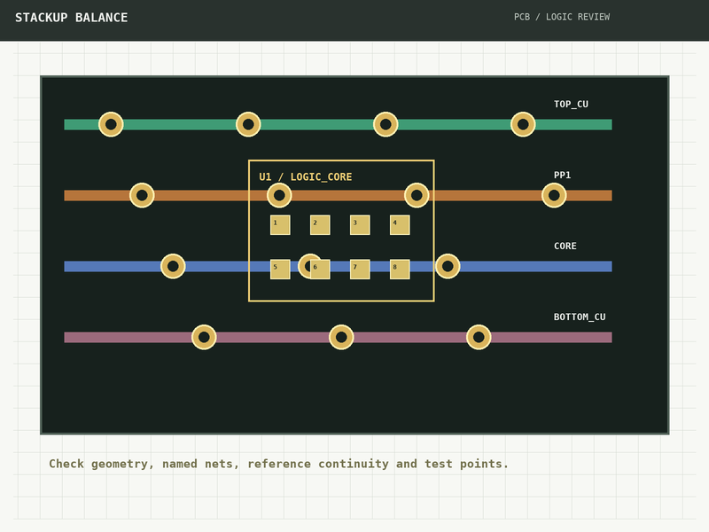Screen dimensions: 709x532
Task: Click the TOP_CU layer label
Action: [571, 104]
